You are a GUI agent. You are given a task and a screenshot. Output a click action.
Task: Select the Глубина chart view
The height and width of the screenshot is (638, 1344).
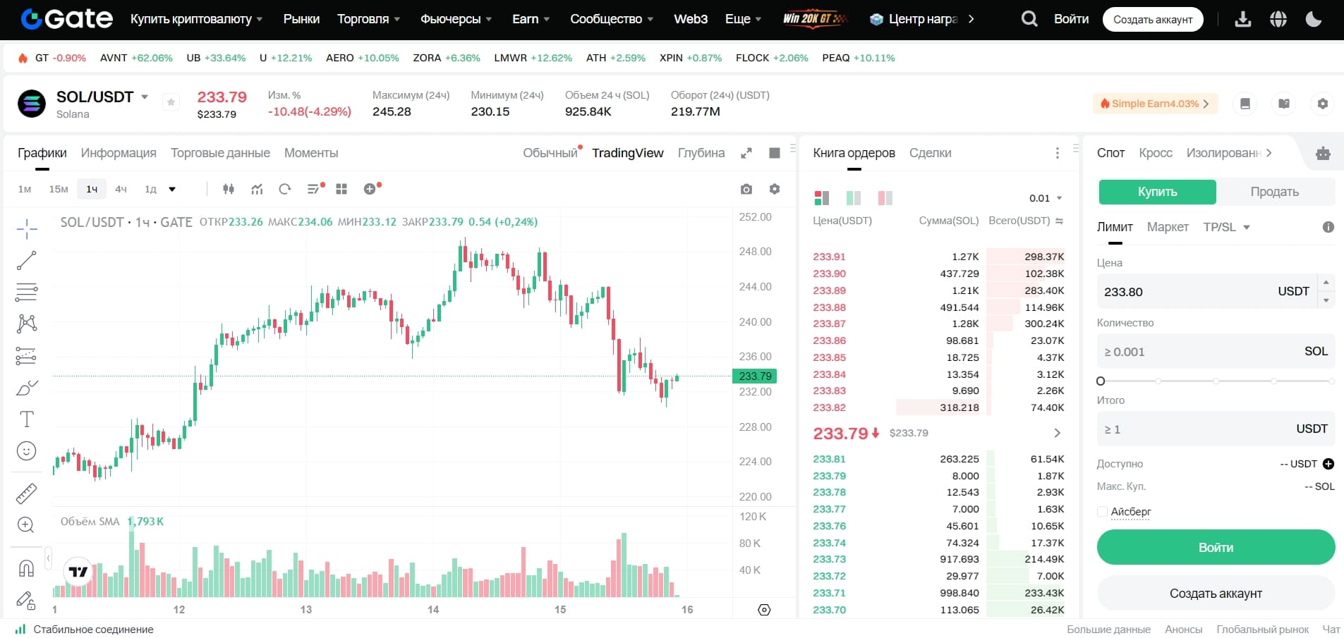[701, 153]
